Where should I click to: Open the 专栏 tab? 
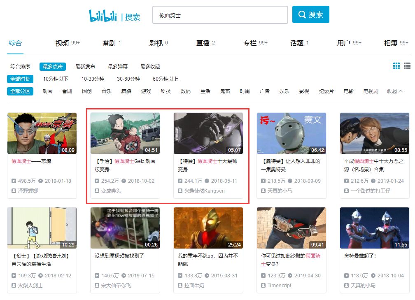coord(255,43)
